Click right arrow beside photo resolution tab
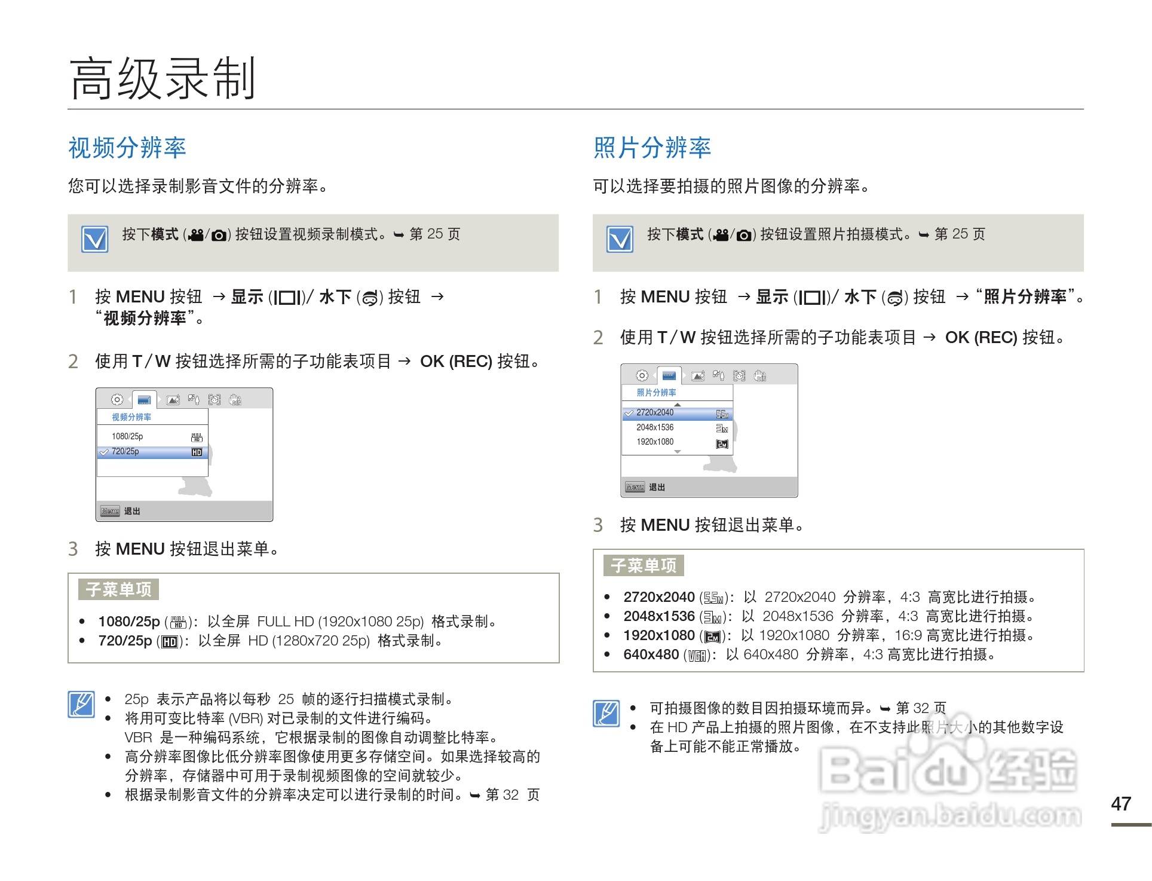The image size is (1152, 881). pos(685,376)
